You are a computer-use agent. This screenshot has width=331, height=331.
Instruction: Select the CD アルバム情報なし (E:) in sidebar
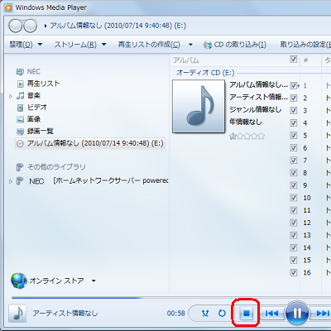coord(90,143)
